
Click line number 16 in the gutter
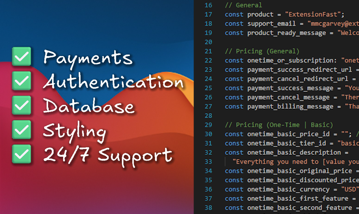(208, 5)
